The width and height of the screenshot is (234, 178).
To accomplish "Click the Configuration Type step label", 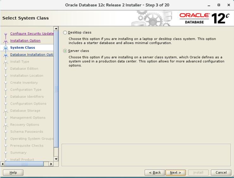I will pyautogui.click(x=26, y=90).
